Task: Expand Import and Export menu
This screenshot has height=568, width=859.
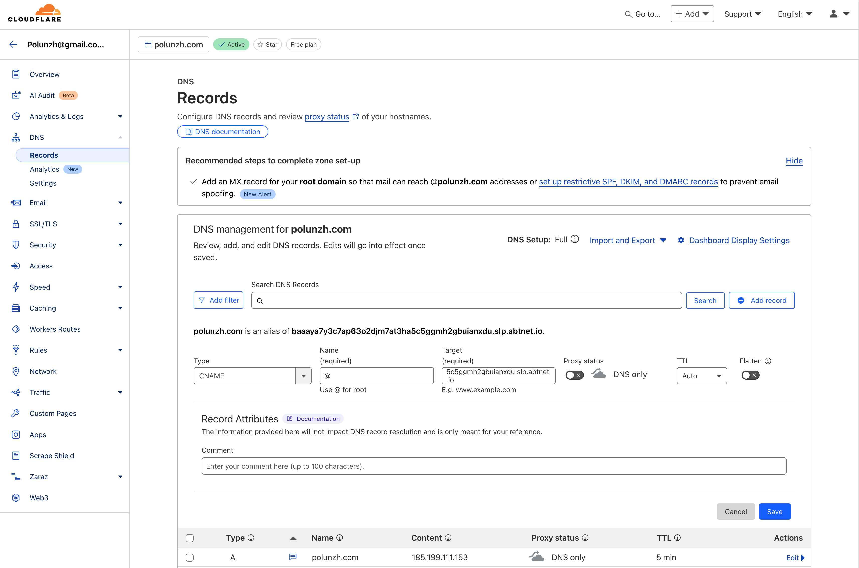Action: pos(628,240)
